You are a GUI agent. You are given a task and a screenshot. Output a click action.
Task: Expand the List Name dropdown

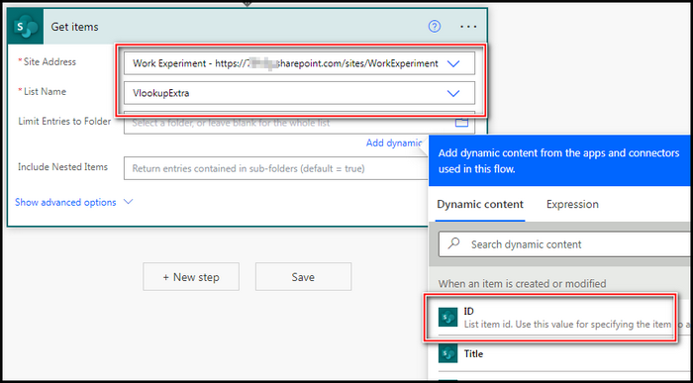pyautogui.click(x=453, y=93)
